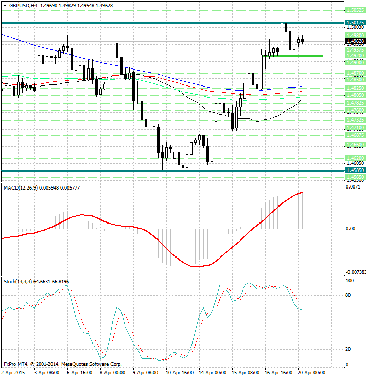
Task: Click the 1.48500 level label
Action: tap(355, 80)
